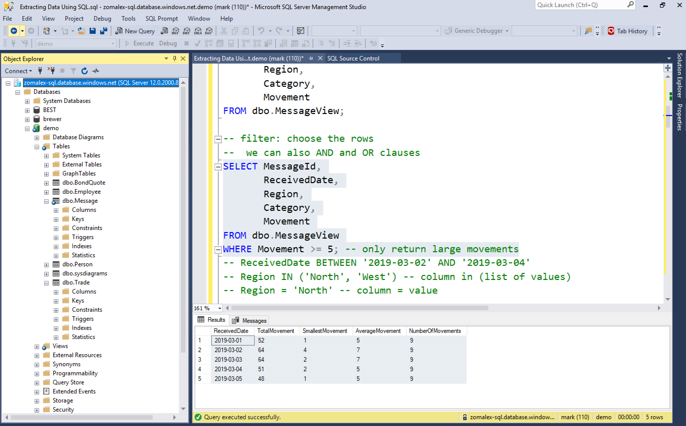The width and height of the screenshot is (686, 426).
Task: Click the Save All icon
Action: 103,31
